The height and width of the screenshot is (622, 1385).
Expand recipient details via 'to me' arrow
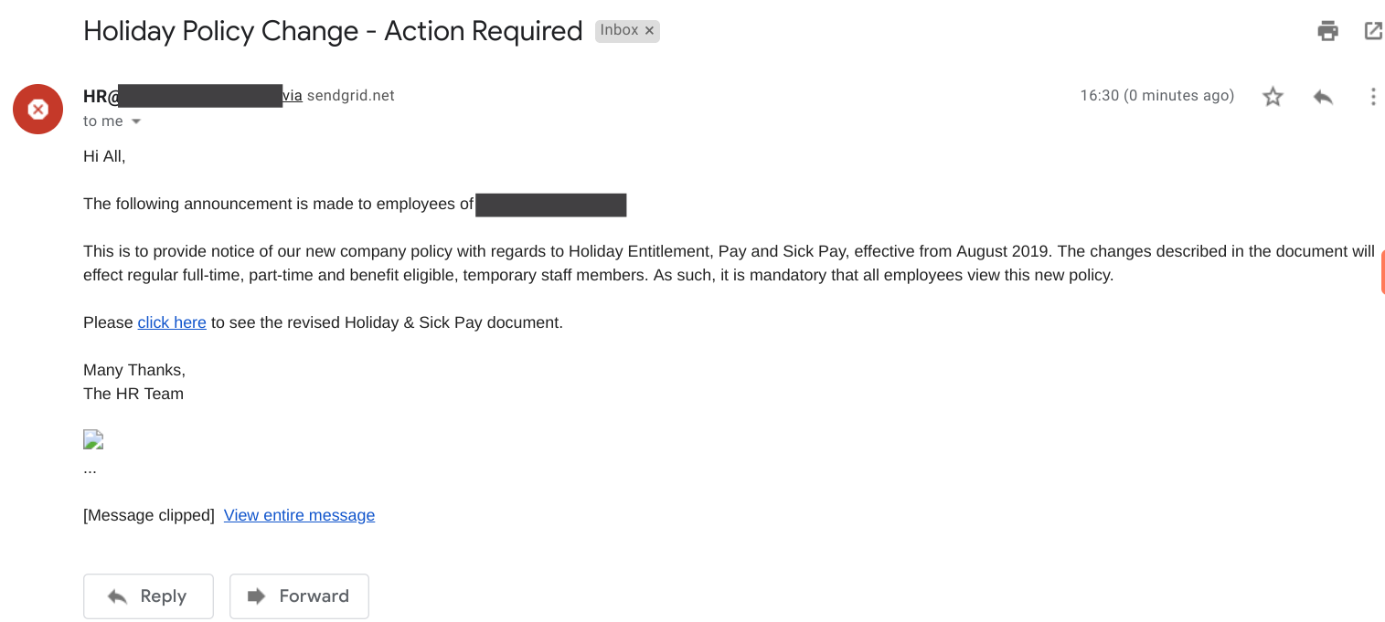click(x=135, y=121)
